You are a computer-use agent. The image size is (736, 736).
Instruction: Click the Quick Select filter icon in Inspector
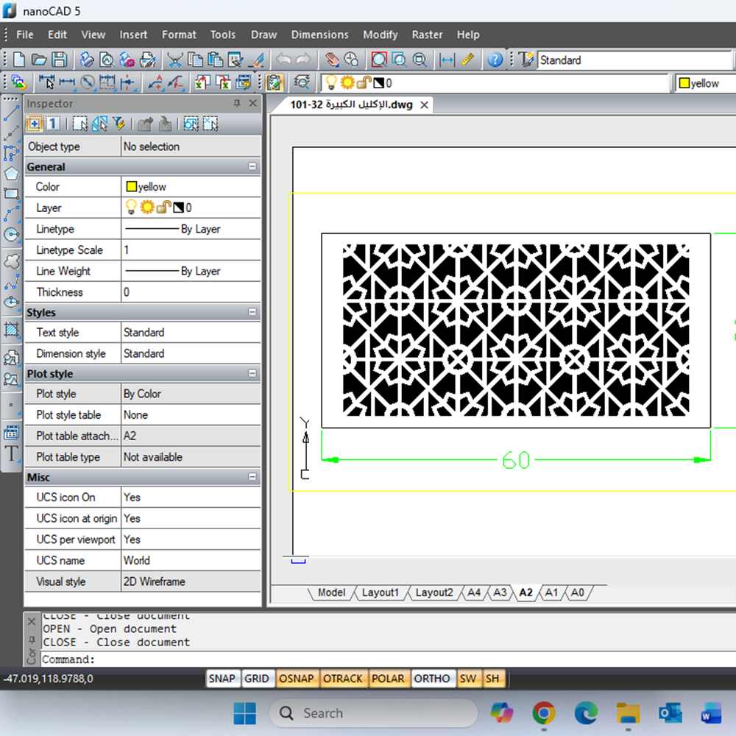point(118,124)
